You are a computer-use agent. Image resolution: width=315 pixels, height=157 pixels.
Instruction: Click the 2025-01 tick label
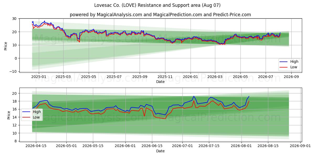(39, 77)
